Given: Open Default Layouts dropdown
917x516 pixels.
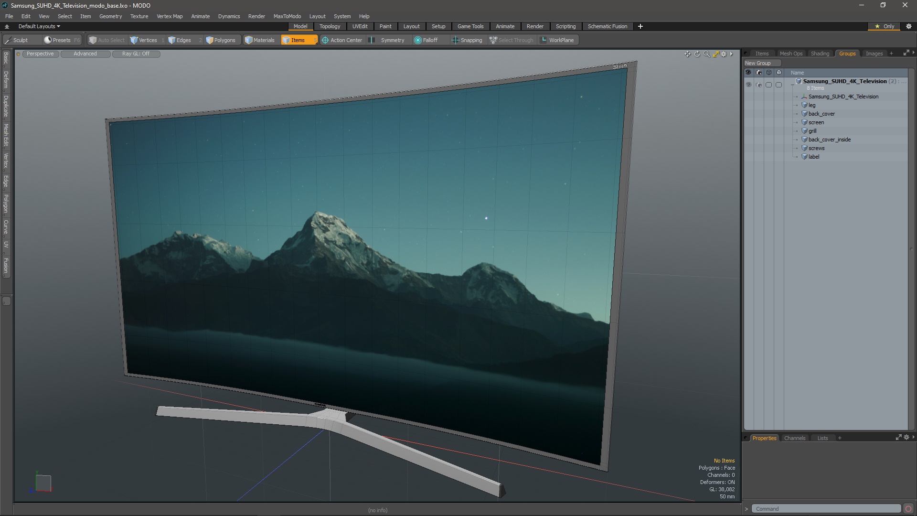Looking at the screenshot, I should [39, 26].
